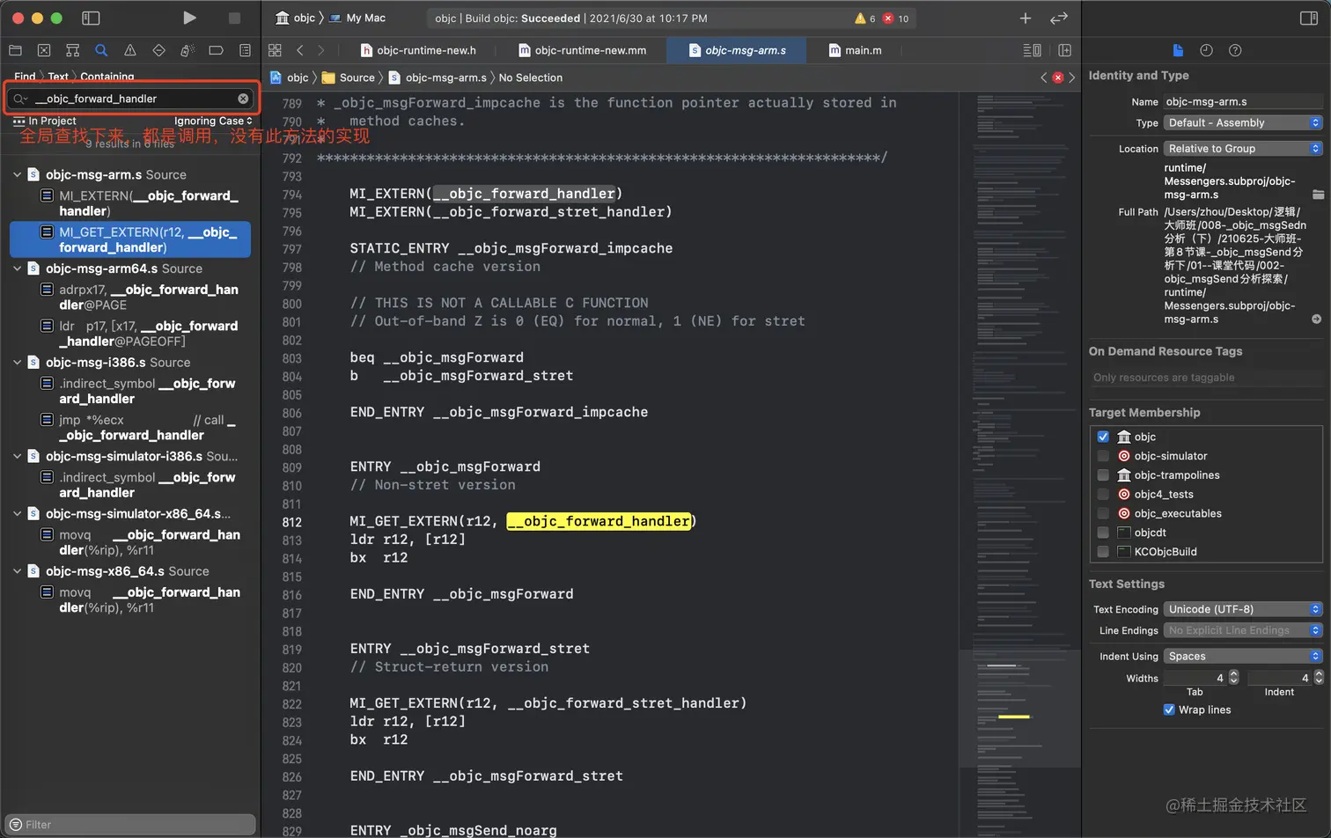
Task: Show the Quick Help inspector
Action: pos(1235,50)
